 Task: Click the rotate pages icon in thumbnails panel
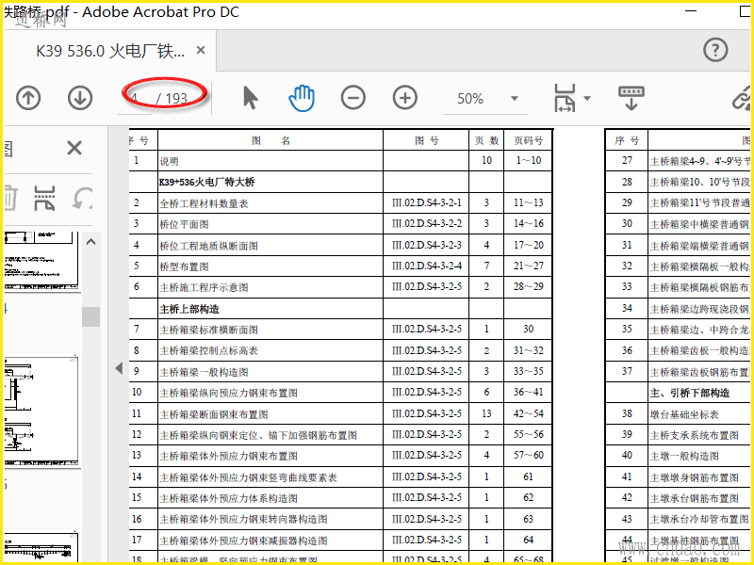click(82, 198)
